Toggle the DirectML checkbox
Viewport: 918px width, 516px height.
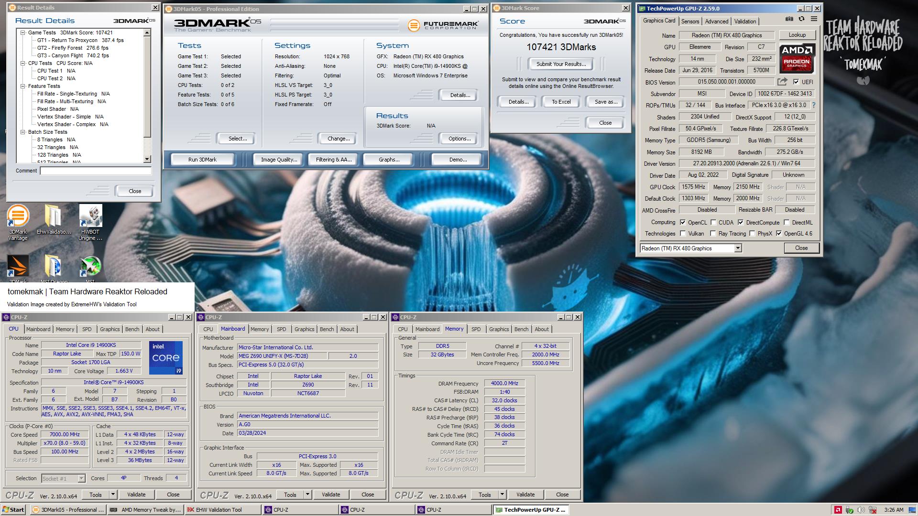(x=787, y=222)
